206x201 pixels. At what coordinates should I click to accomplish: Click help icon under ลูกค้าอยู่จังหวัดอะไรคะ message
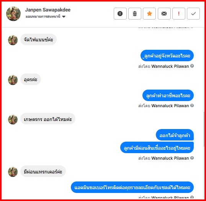tap(192, 66)
